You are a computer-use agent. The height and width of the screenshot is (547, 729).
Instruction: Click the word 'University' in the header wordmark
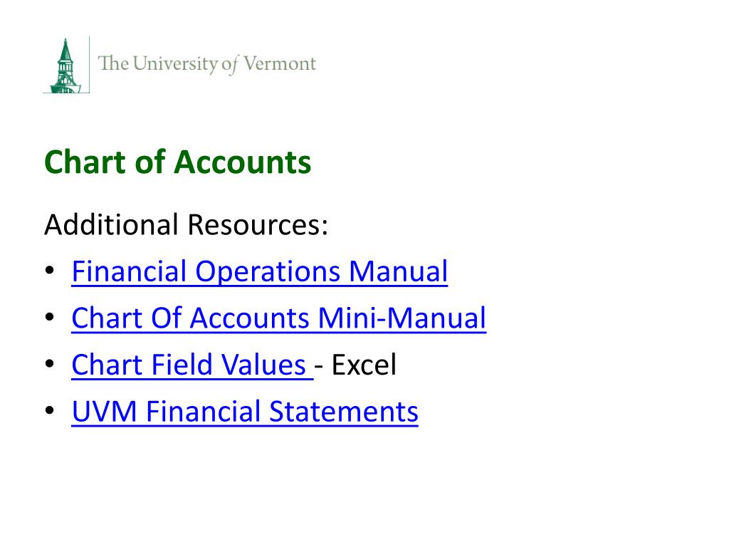coord(175,63)
